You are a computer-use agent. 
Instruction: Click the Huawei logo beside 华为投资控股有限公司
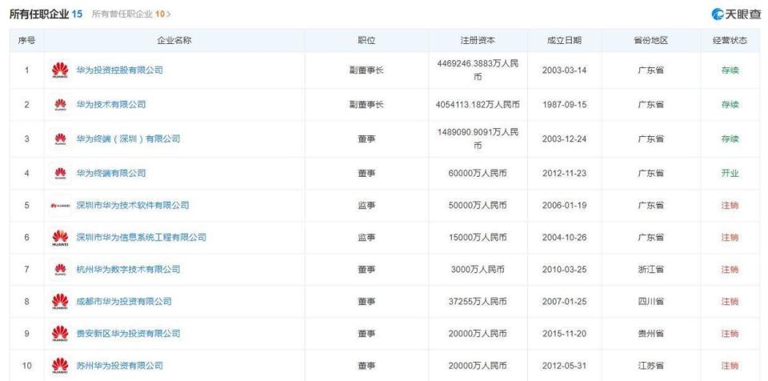60,70
